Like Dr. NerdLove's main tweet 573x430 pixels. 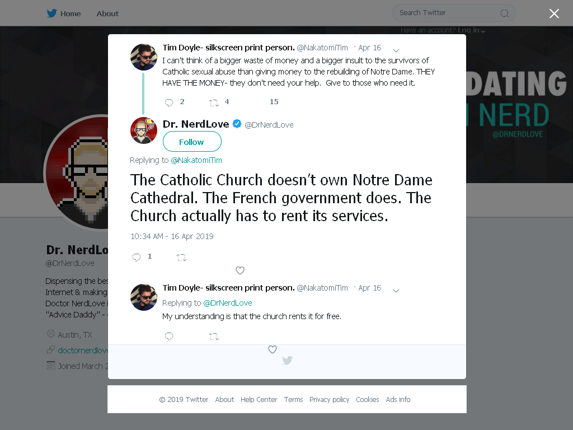(x=240, y=270)
